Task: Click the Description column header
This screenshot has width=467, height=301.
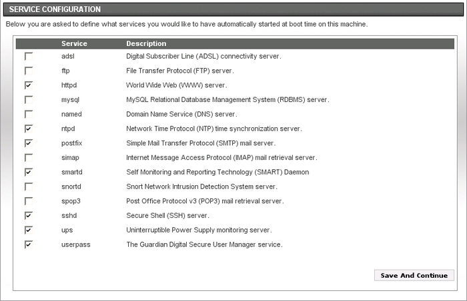Action: (146, 44)
